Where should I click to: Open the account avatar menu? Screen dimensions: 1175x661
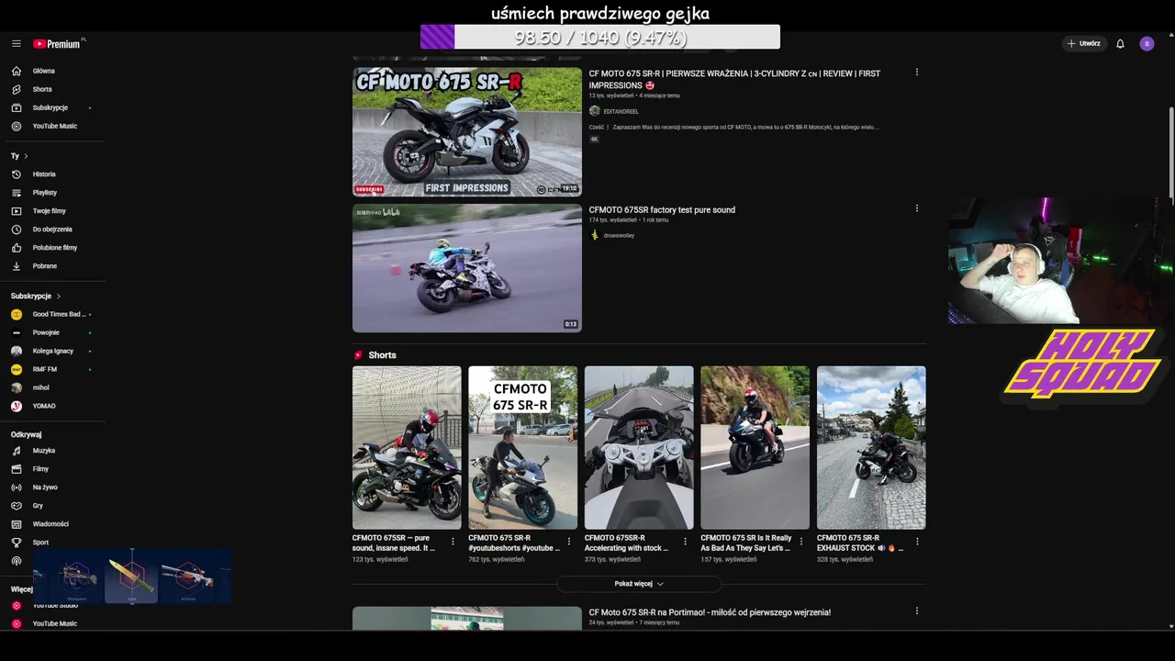[1147, 43]
